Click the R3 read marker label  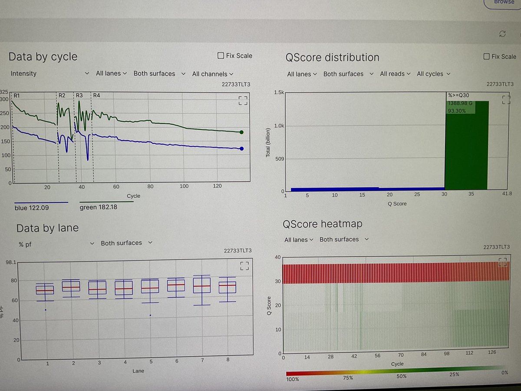click(x=79, y=95)
